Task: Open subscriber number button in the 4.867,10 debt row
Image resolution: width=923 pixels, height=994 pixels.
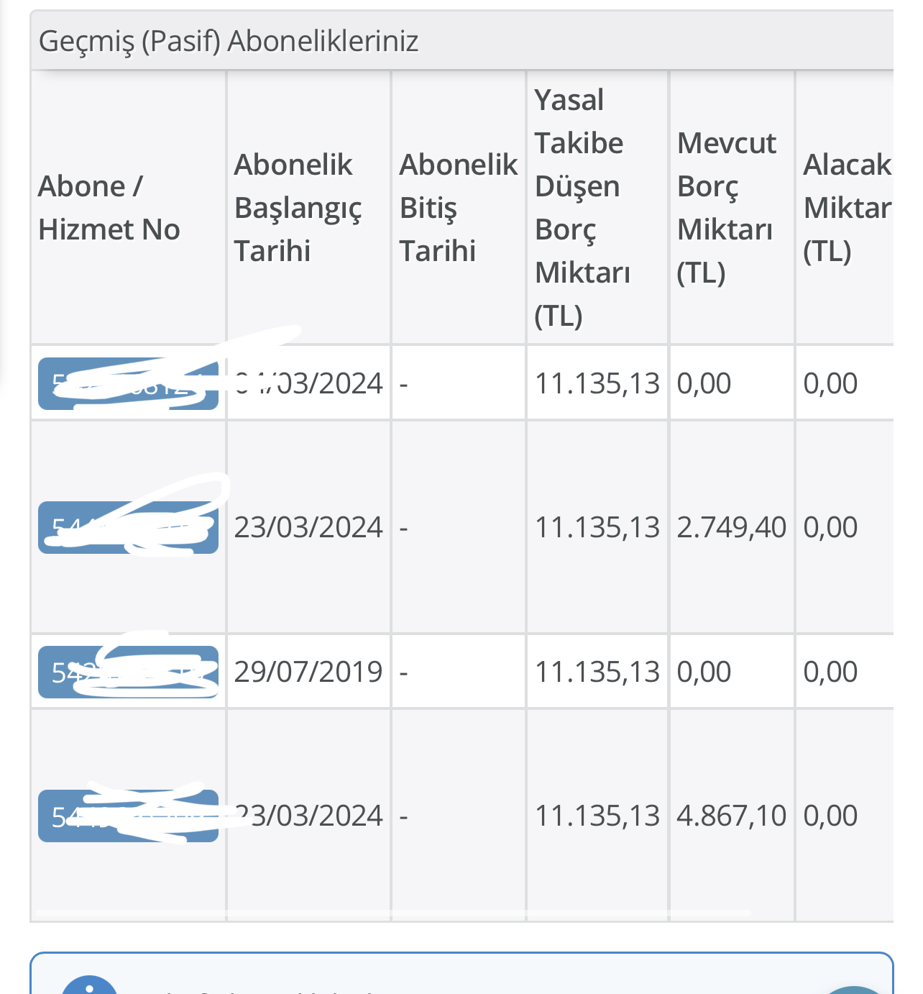Action: click(x=128, y=816)
